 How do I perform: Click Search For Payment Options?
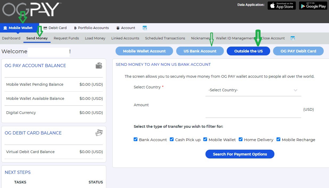tap(240, 154)
